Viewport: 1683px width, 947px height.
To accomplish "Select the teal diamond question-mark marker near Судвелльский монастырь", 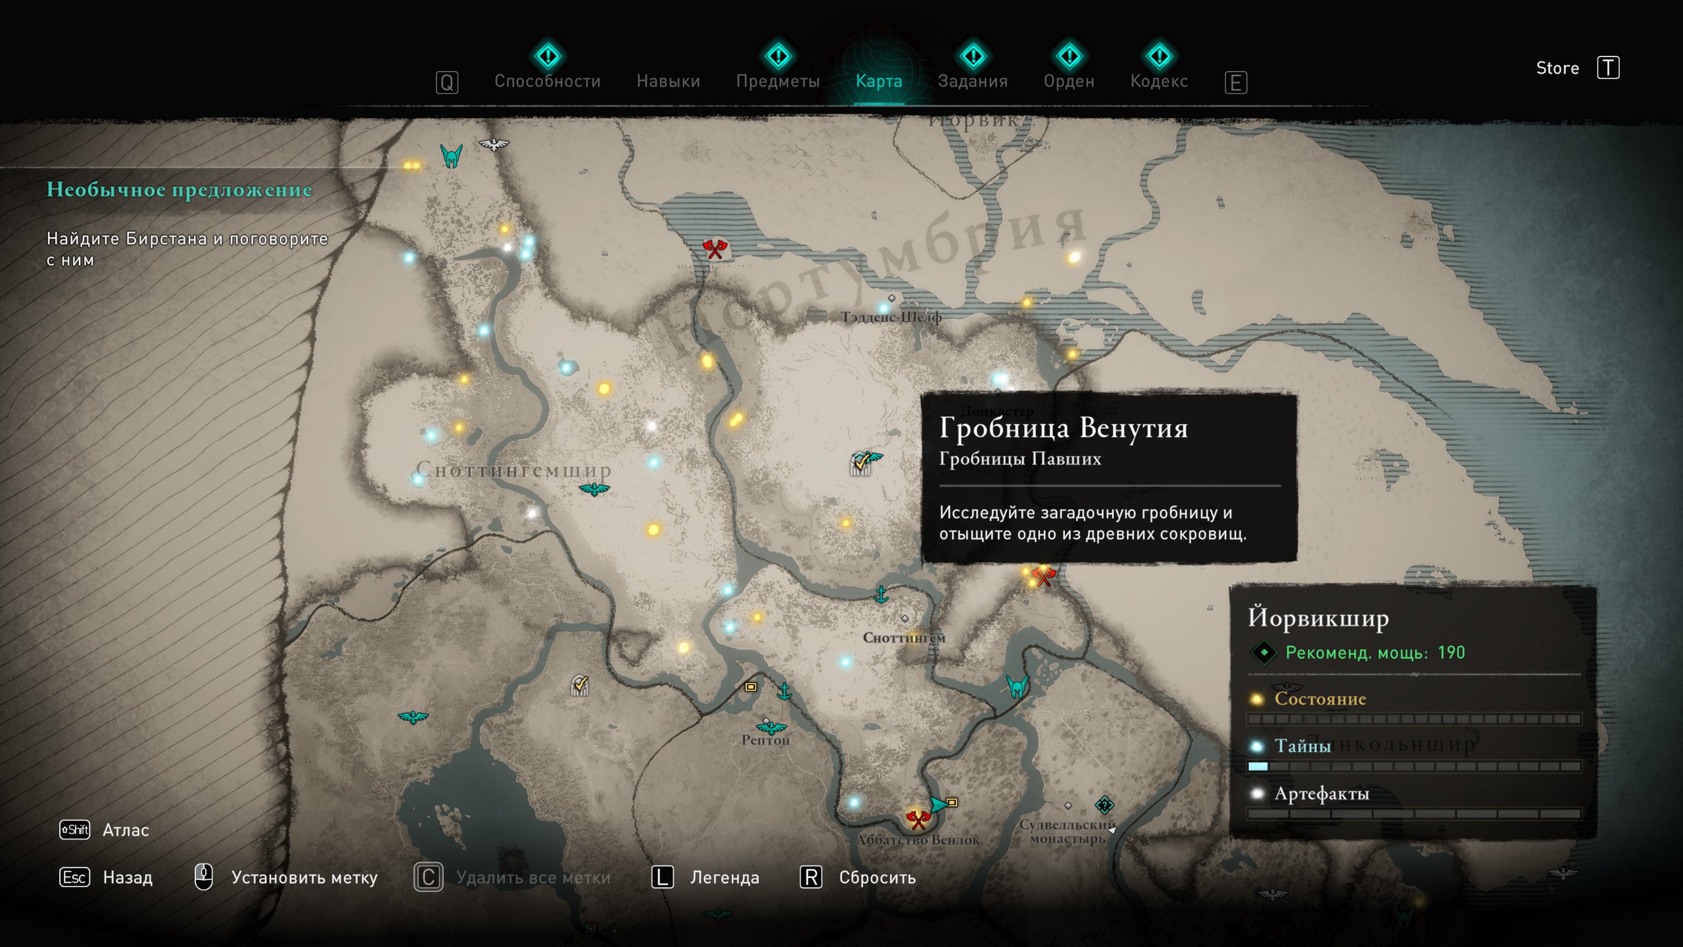I will click(1104, 804).
